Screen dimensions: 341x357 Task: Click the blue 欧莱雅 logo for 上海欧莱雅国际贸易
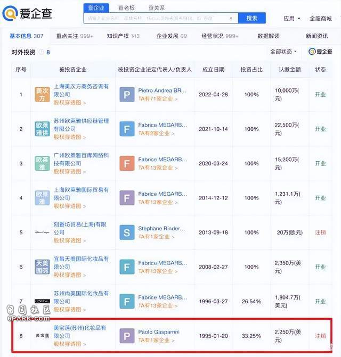42,198
